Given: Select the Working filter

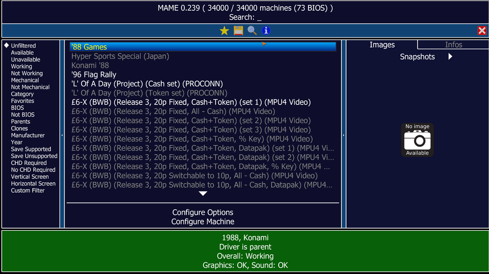Looking at the screenshot, I should (x=22, y=66).
